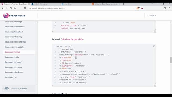The height and width of the screenshot is (97, 172).
Task: Click the GitBook book icon
Action: 6,89
